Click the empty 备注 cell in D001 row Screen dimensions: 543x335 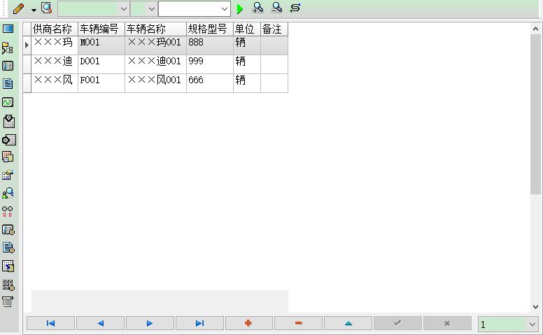(x=274, y=64)
